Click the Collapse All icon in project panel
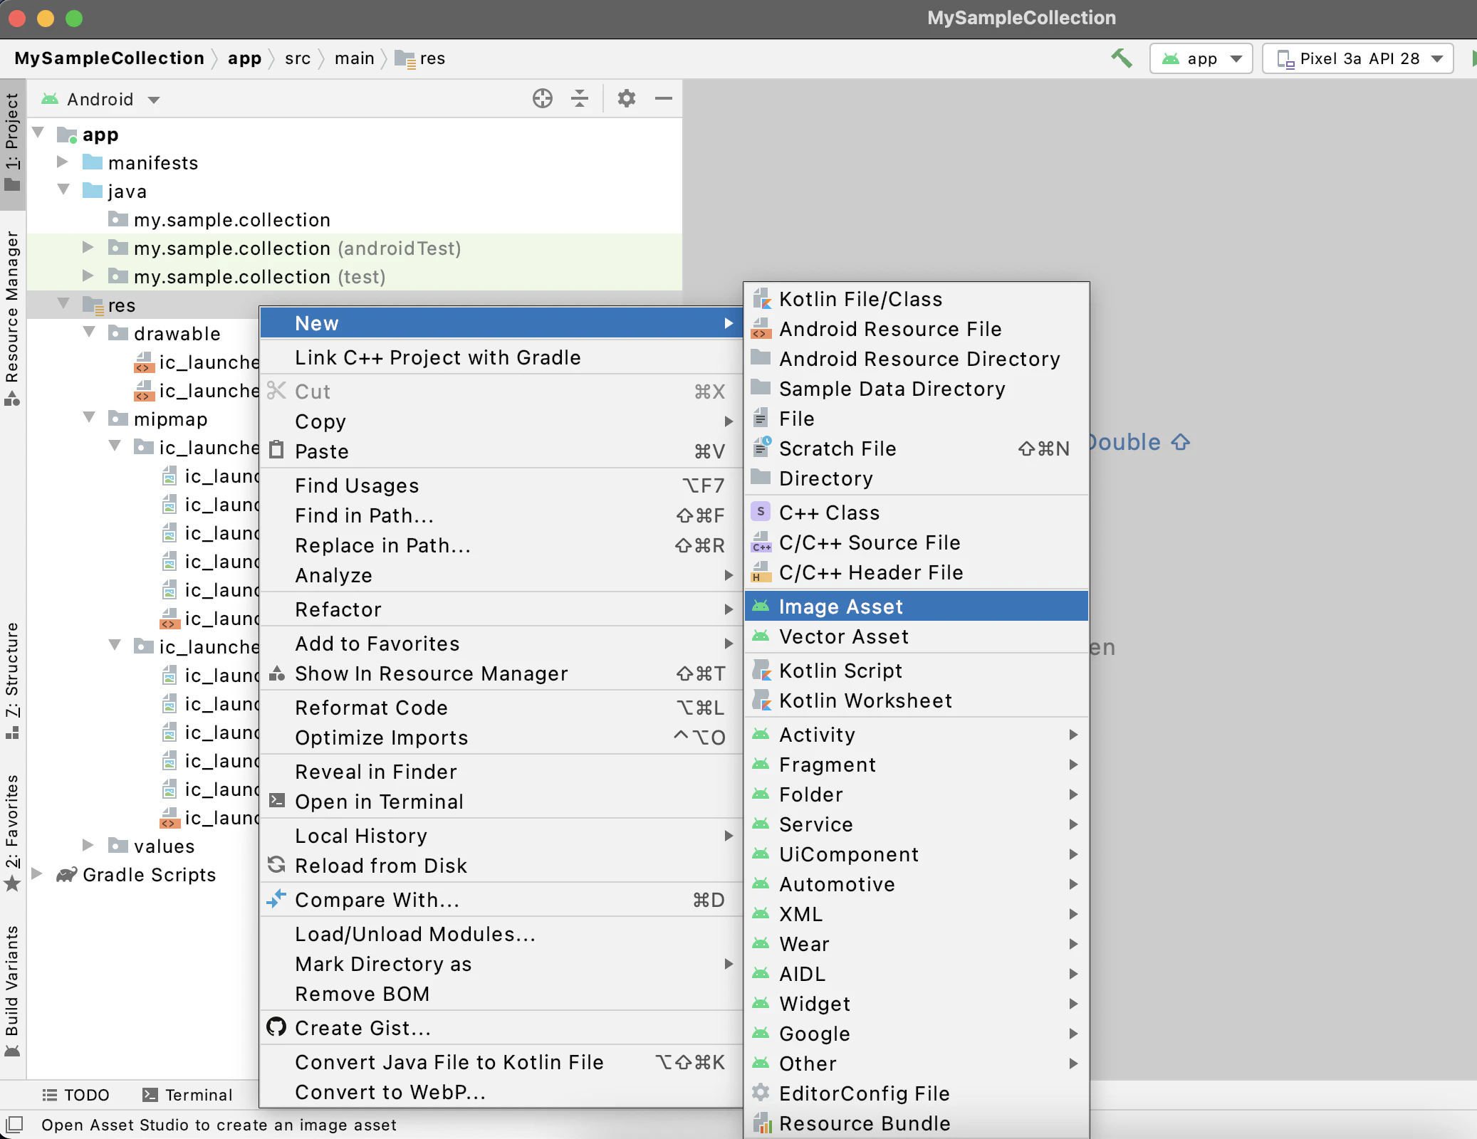The image size is (1477, 1139). coord(580,98)
